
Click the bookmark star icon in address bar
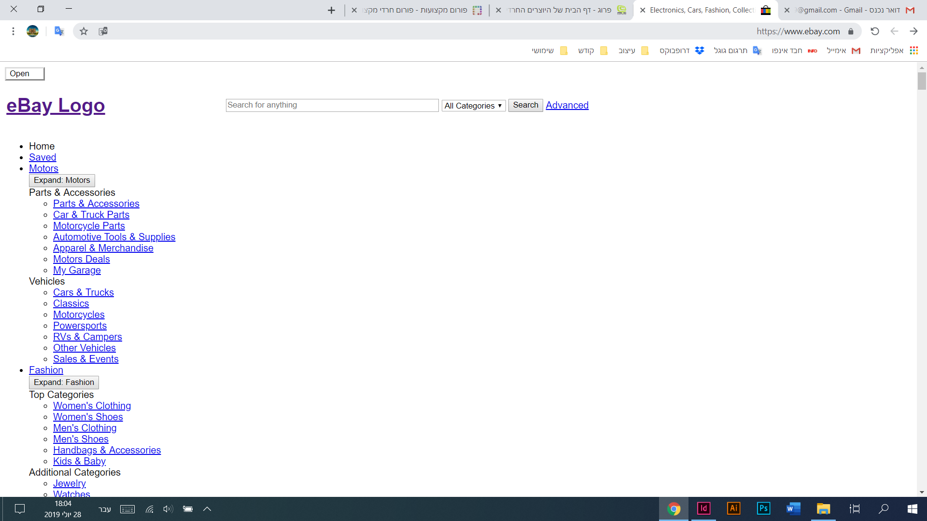tap(84, 31)
